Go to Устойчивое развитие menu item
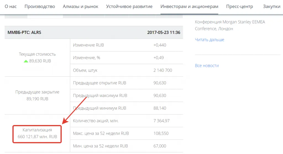Viewport: 283px width, 154px height. pos(129,6)
